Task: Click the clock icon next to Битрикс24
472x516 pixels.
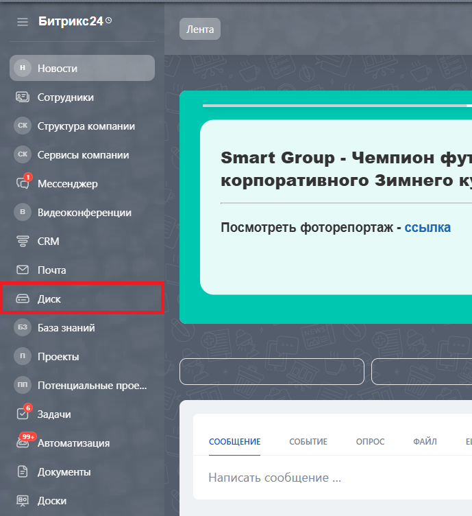Action: 109,21
